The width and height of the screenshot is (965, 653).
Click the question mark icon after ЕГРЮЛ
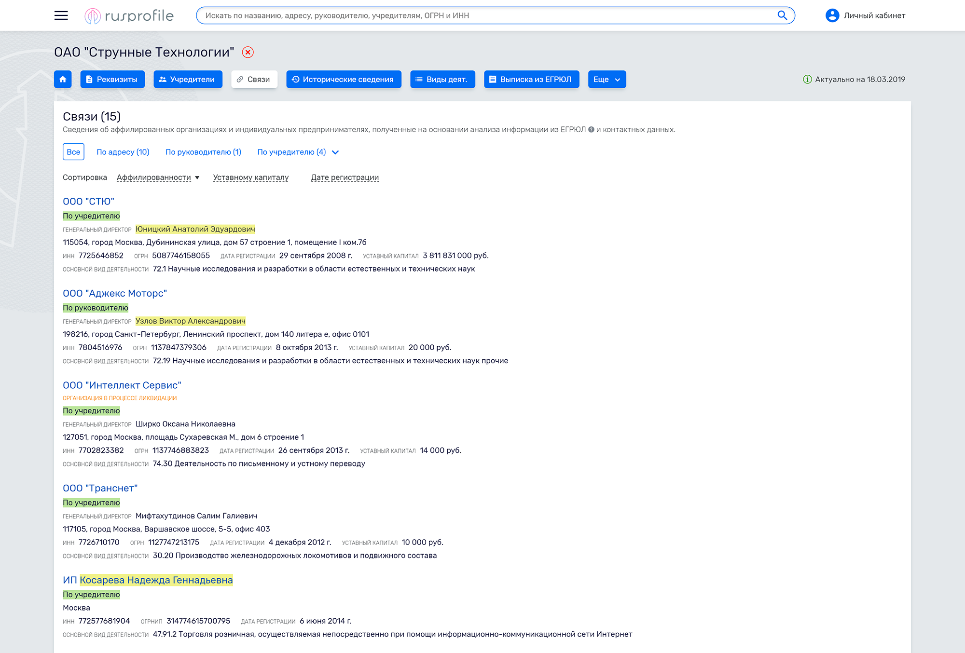coord(591,129)
